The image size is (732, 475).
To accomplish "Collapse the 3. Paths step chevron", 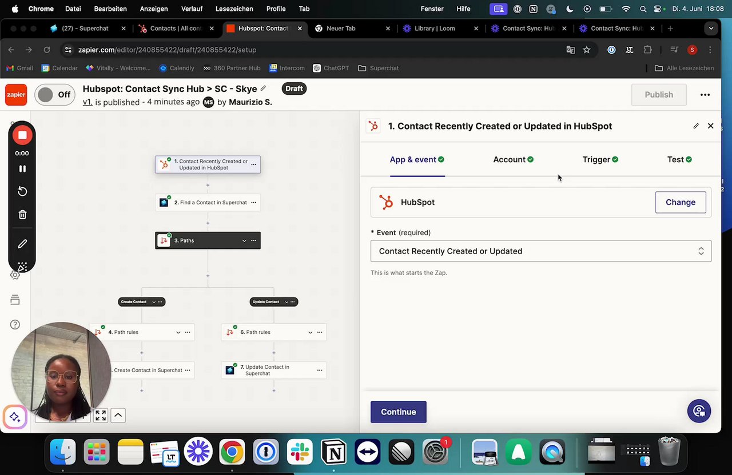I will (x=244, y=240).
